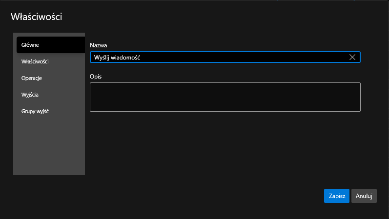
Task: Click the empty sidebar area below Grupy wyjść
Action: pyautogui.click(x=49, y=146)
